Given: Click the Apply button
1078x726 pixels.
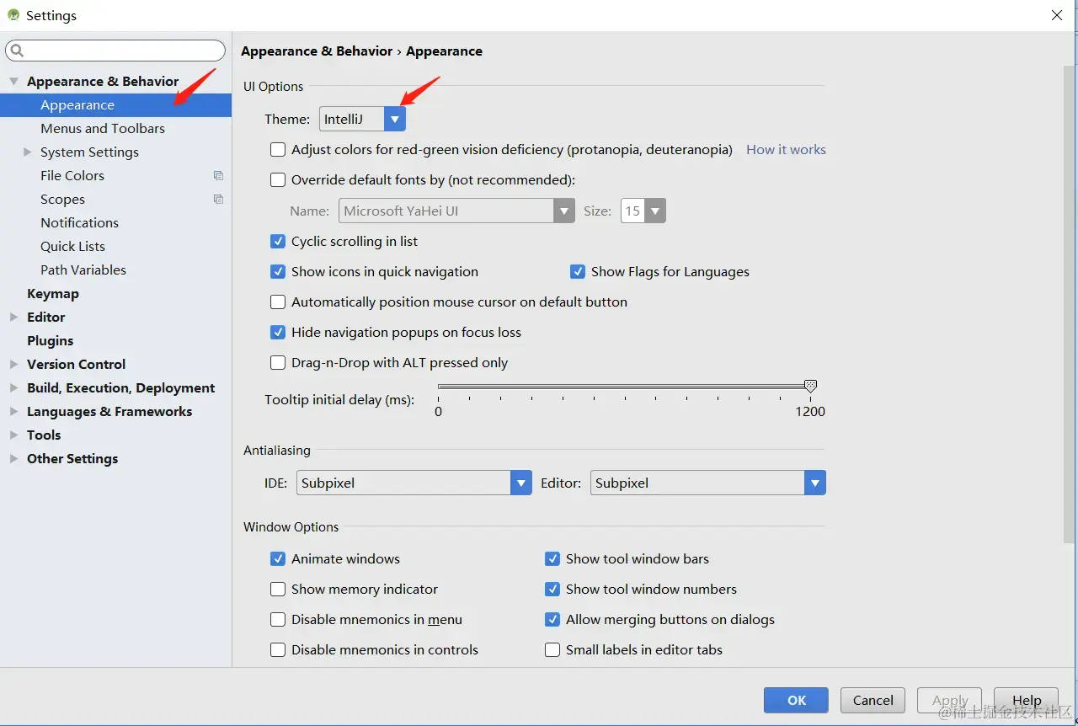Looking at the screenshot, I should pyautogui.click(x=950, y=700).
